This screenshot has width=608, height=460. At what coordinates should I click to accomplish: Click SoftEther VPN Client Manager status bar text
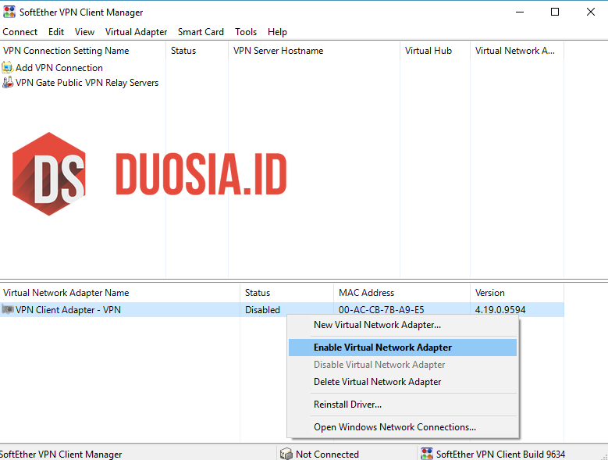[x=60, y=454]
